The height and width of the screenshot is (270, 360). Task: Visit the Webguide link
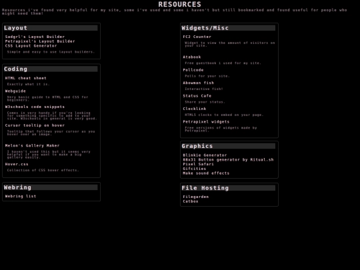click(15, 91)
